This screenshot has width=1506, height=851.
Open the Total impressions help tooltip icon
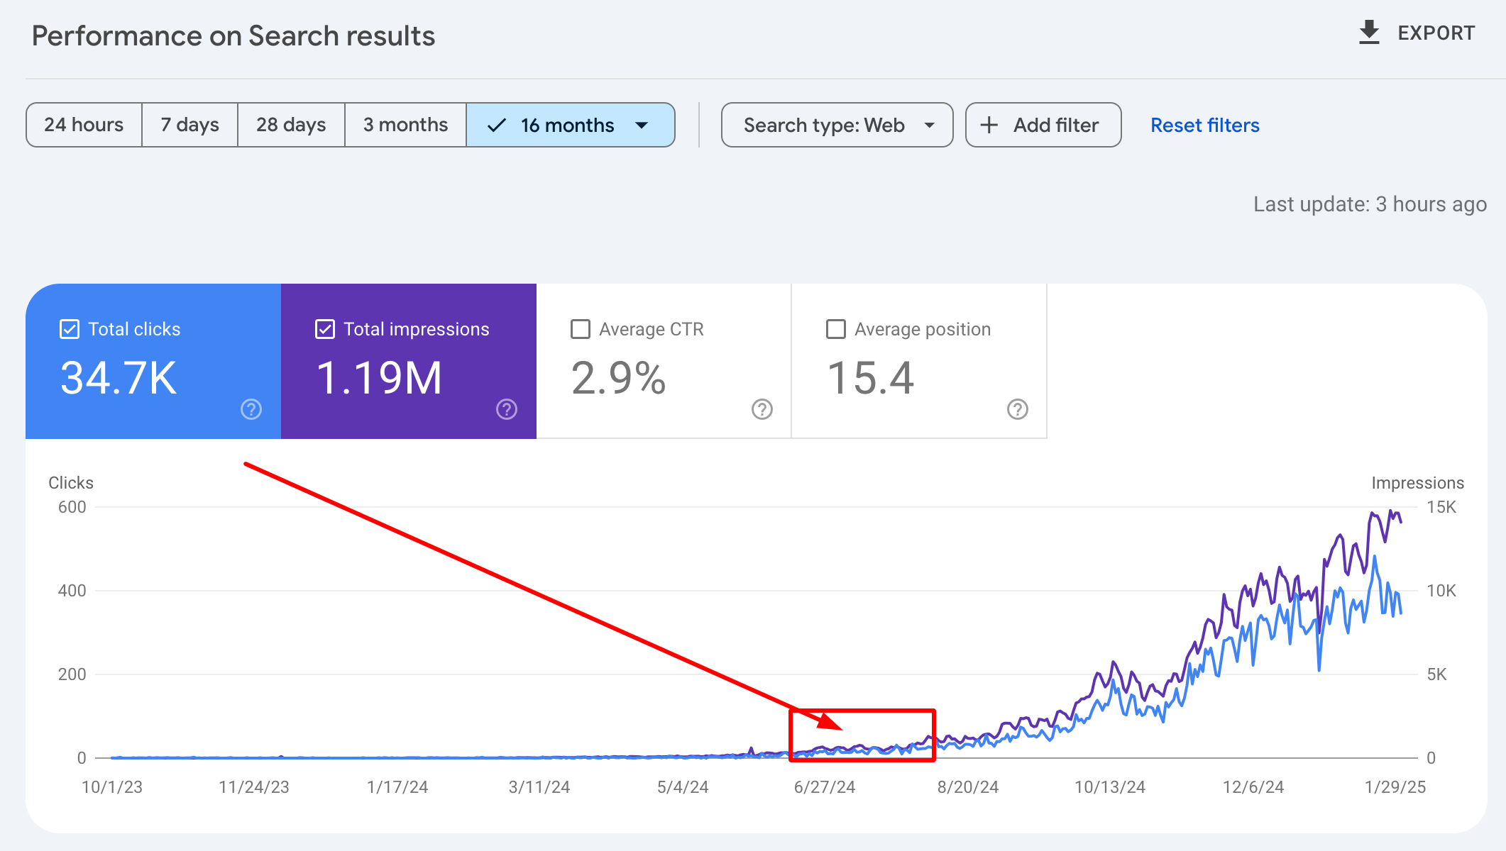(x=505, y=409)
